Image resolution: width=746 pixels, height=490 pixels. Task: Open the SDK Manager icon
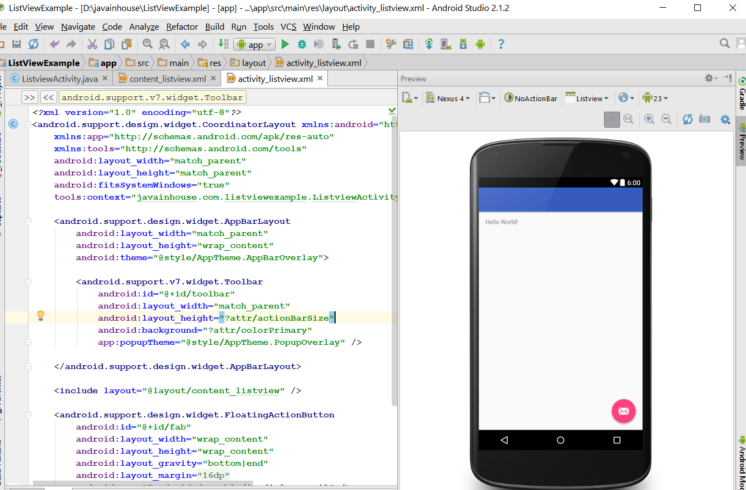463,45
